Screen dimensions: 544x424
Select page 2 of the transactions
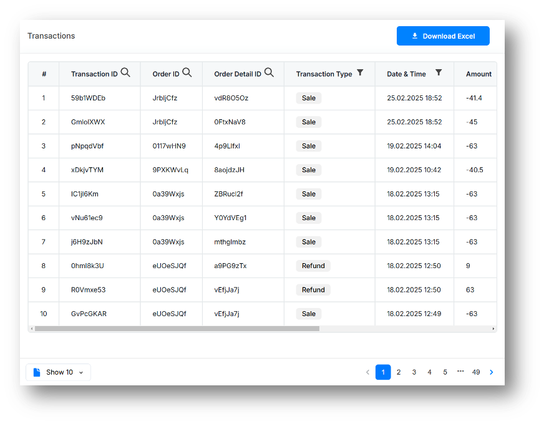pyautogui.click(x=398, y=372)
